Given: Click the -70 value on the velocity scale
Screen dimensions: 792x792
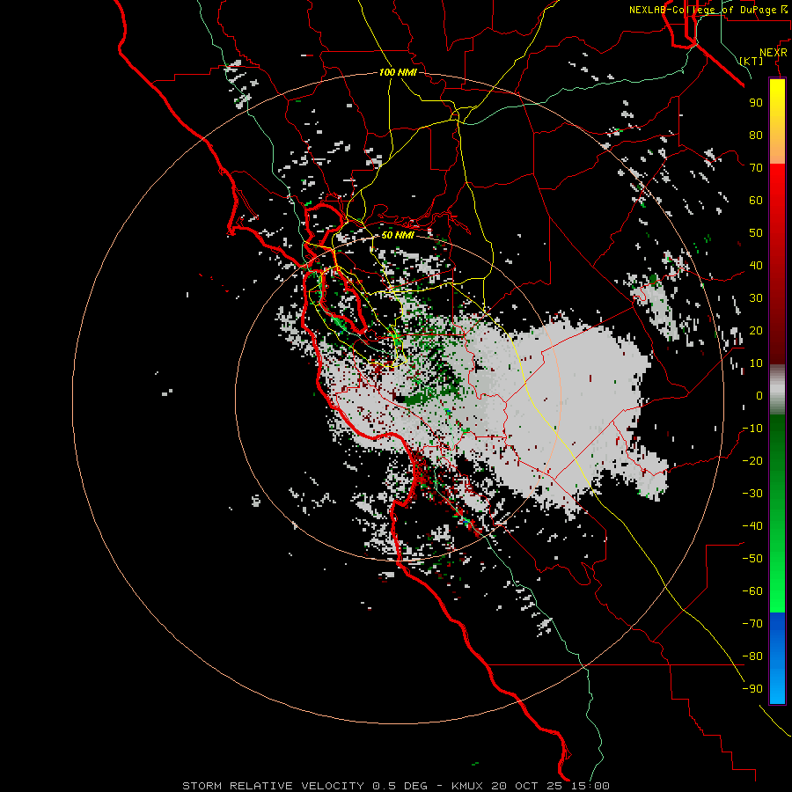Looking at the screenshot, I should [752, 624].
